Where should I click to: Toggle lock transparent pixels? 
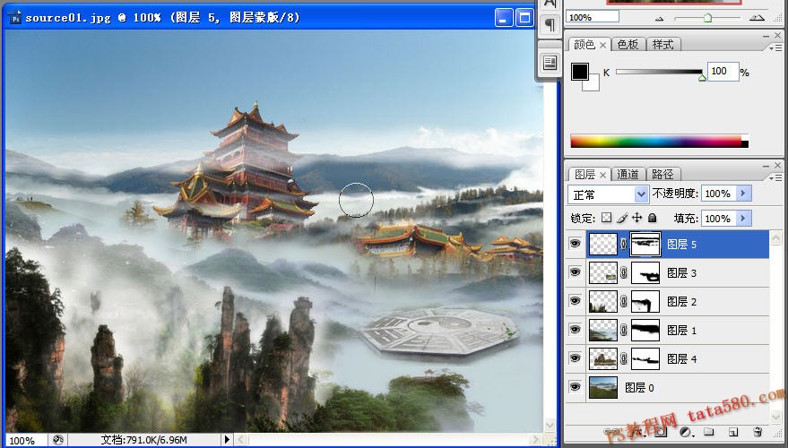[607, 218]
